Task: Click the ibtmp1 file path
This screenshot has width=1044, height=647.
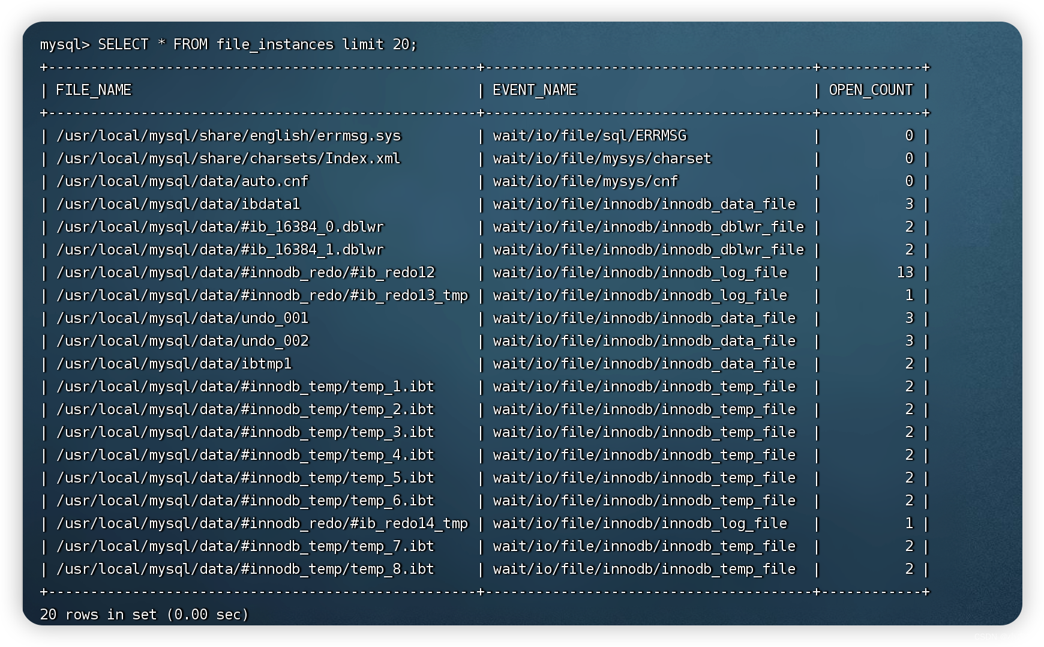Action: click(174, 364)
